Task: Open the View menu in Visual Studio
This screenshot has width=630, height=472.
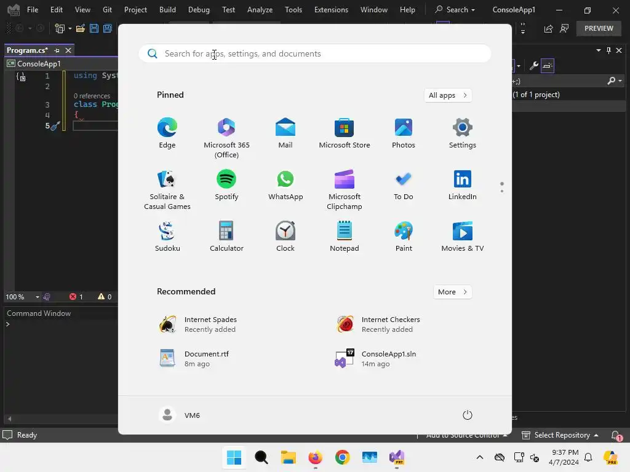Action: pos(82,10)
